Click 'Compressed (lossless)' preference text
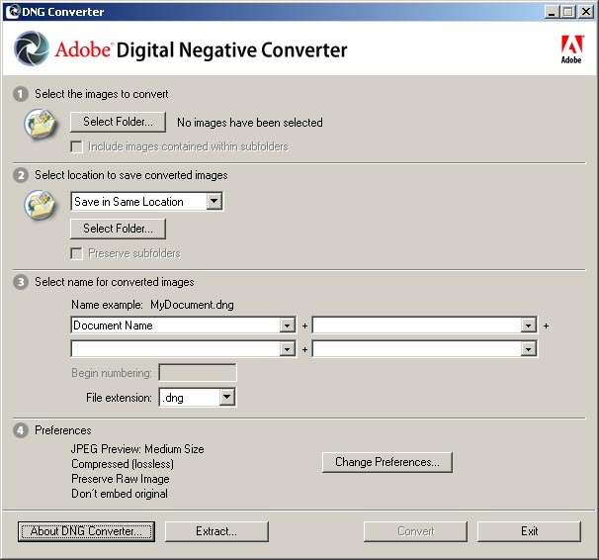The image size is (599, 560). click(x=123, y=464)
